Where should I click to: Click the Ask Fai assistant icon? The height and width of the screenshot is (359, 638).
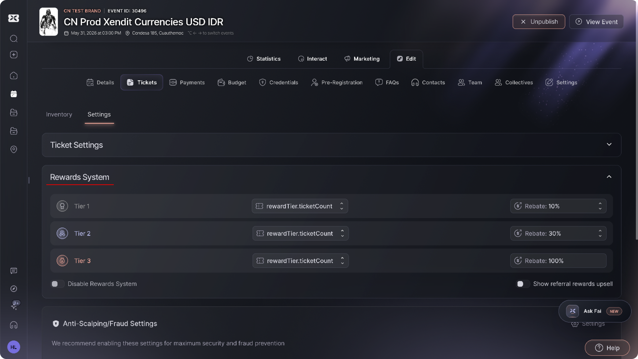click(573, 311)
